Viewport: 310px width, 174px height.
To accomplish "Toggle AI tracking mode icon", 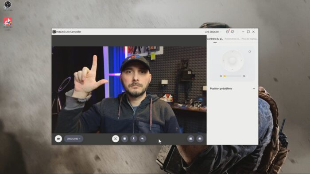I will coord(116,139).
